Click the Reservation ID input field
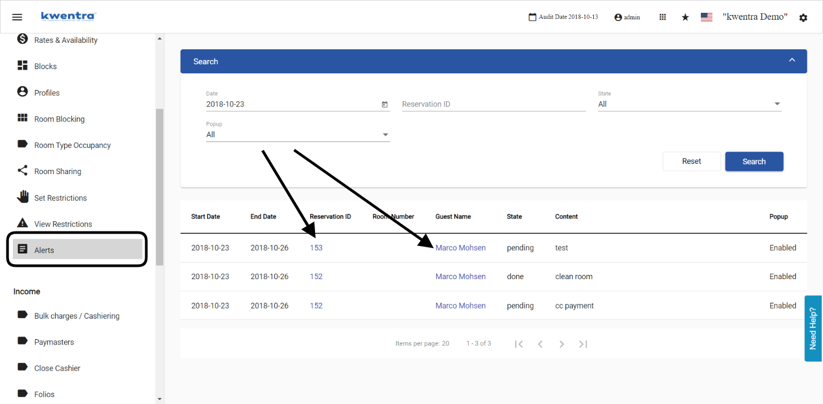823x404 pixels. pos(493,104)
